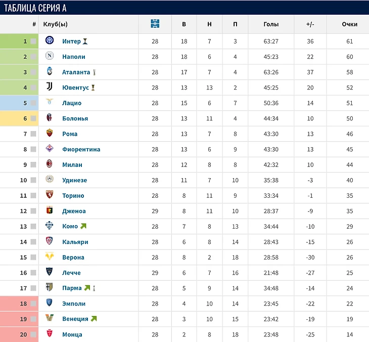Tick the checkbox in Наполи's row
The width and height of the screenshot is (369, 342).
33,57
